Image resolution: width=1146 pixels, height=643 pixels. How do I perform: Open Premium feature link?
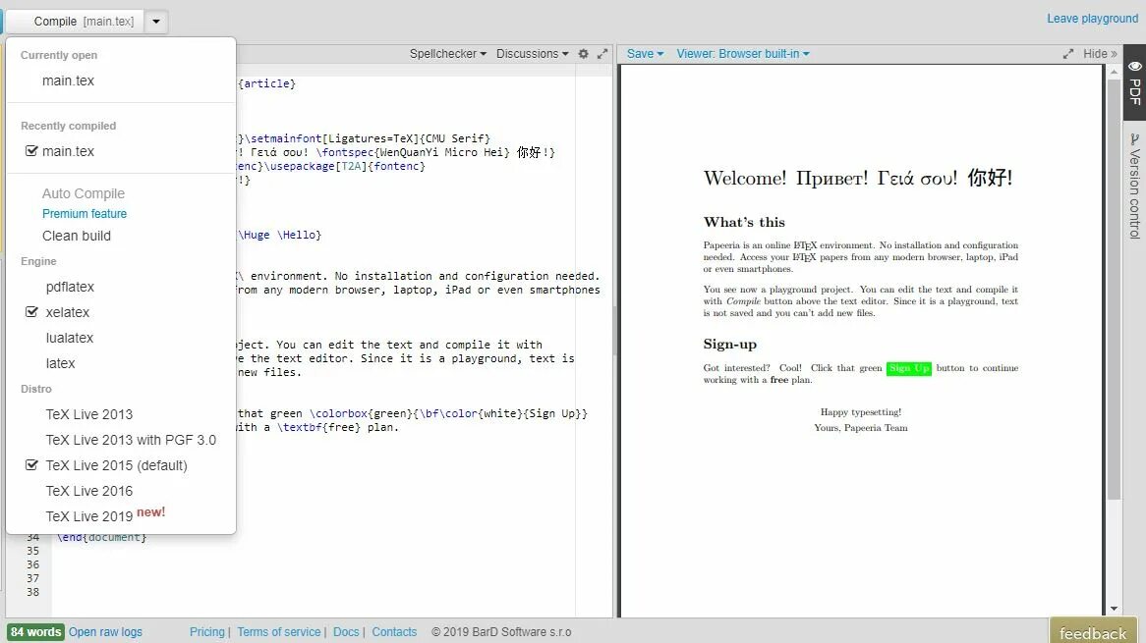click(x=85, y=214)
